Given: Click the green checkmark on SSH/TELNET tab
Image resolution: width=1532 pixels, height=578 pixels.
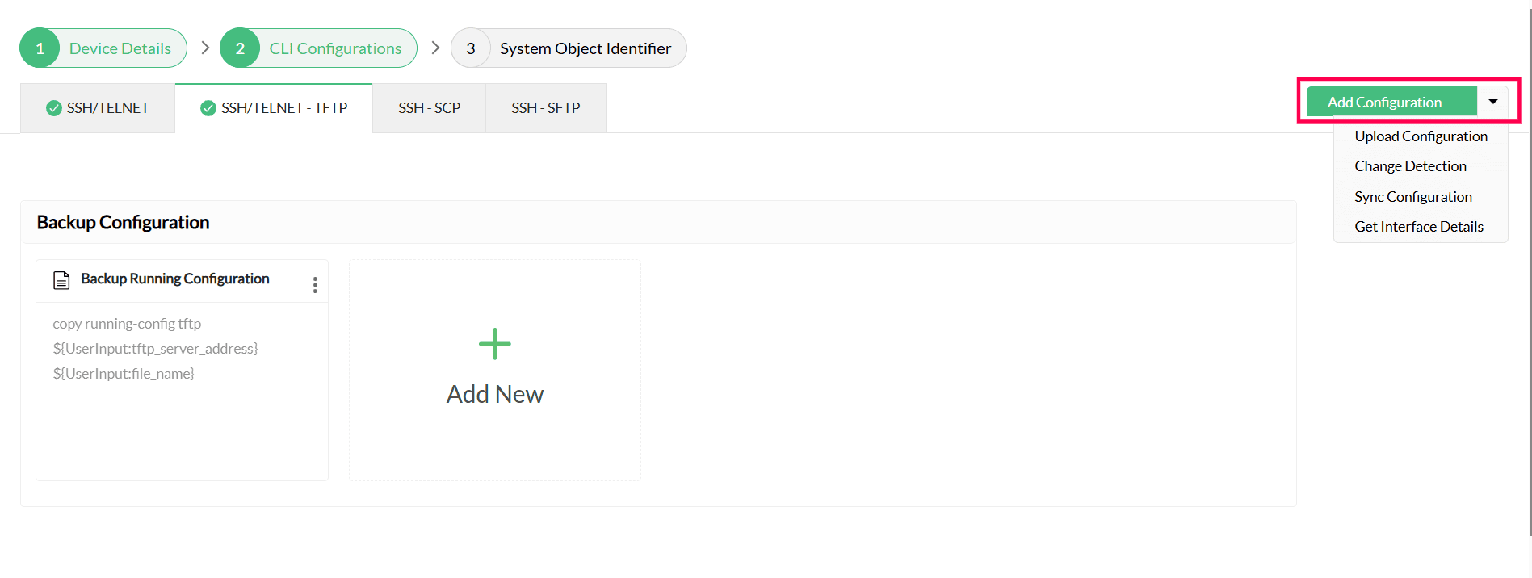Looking at the screenshot, I should (x=54, y=108).
